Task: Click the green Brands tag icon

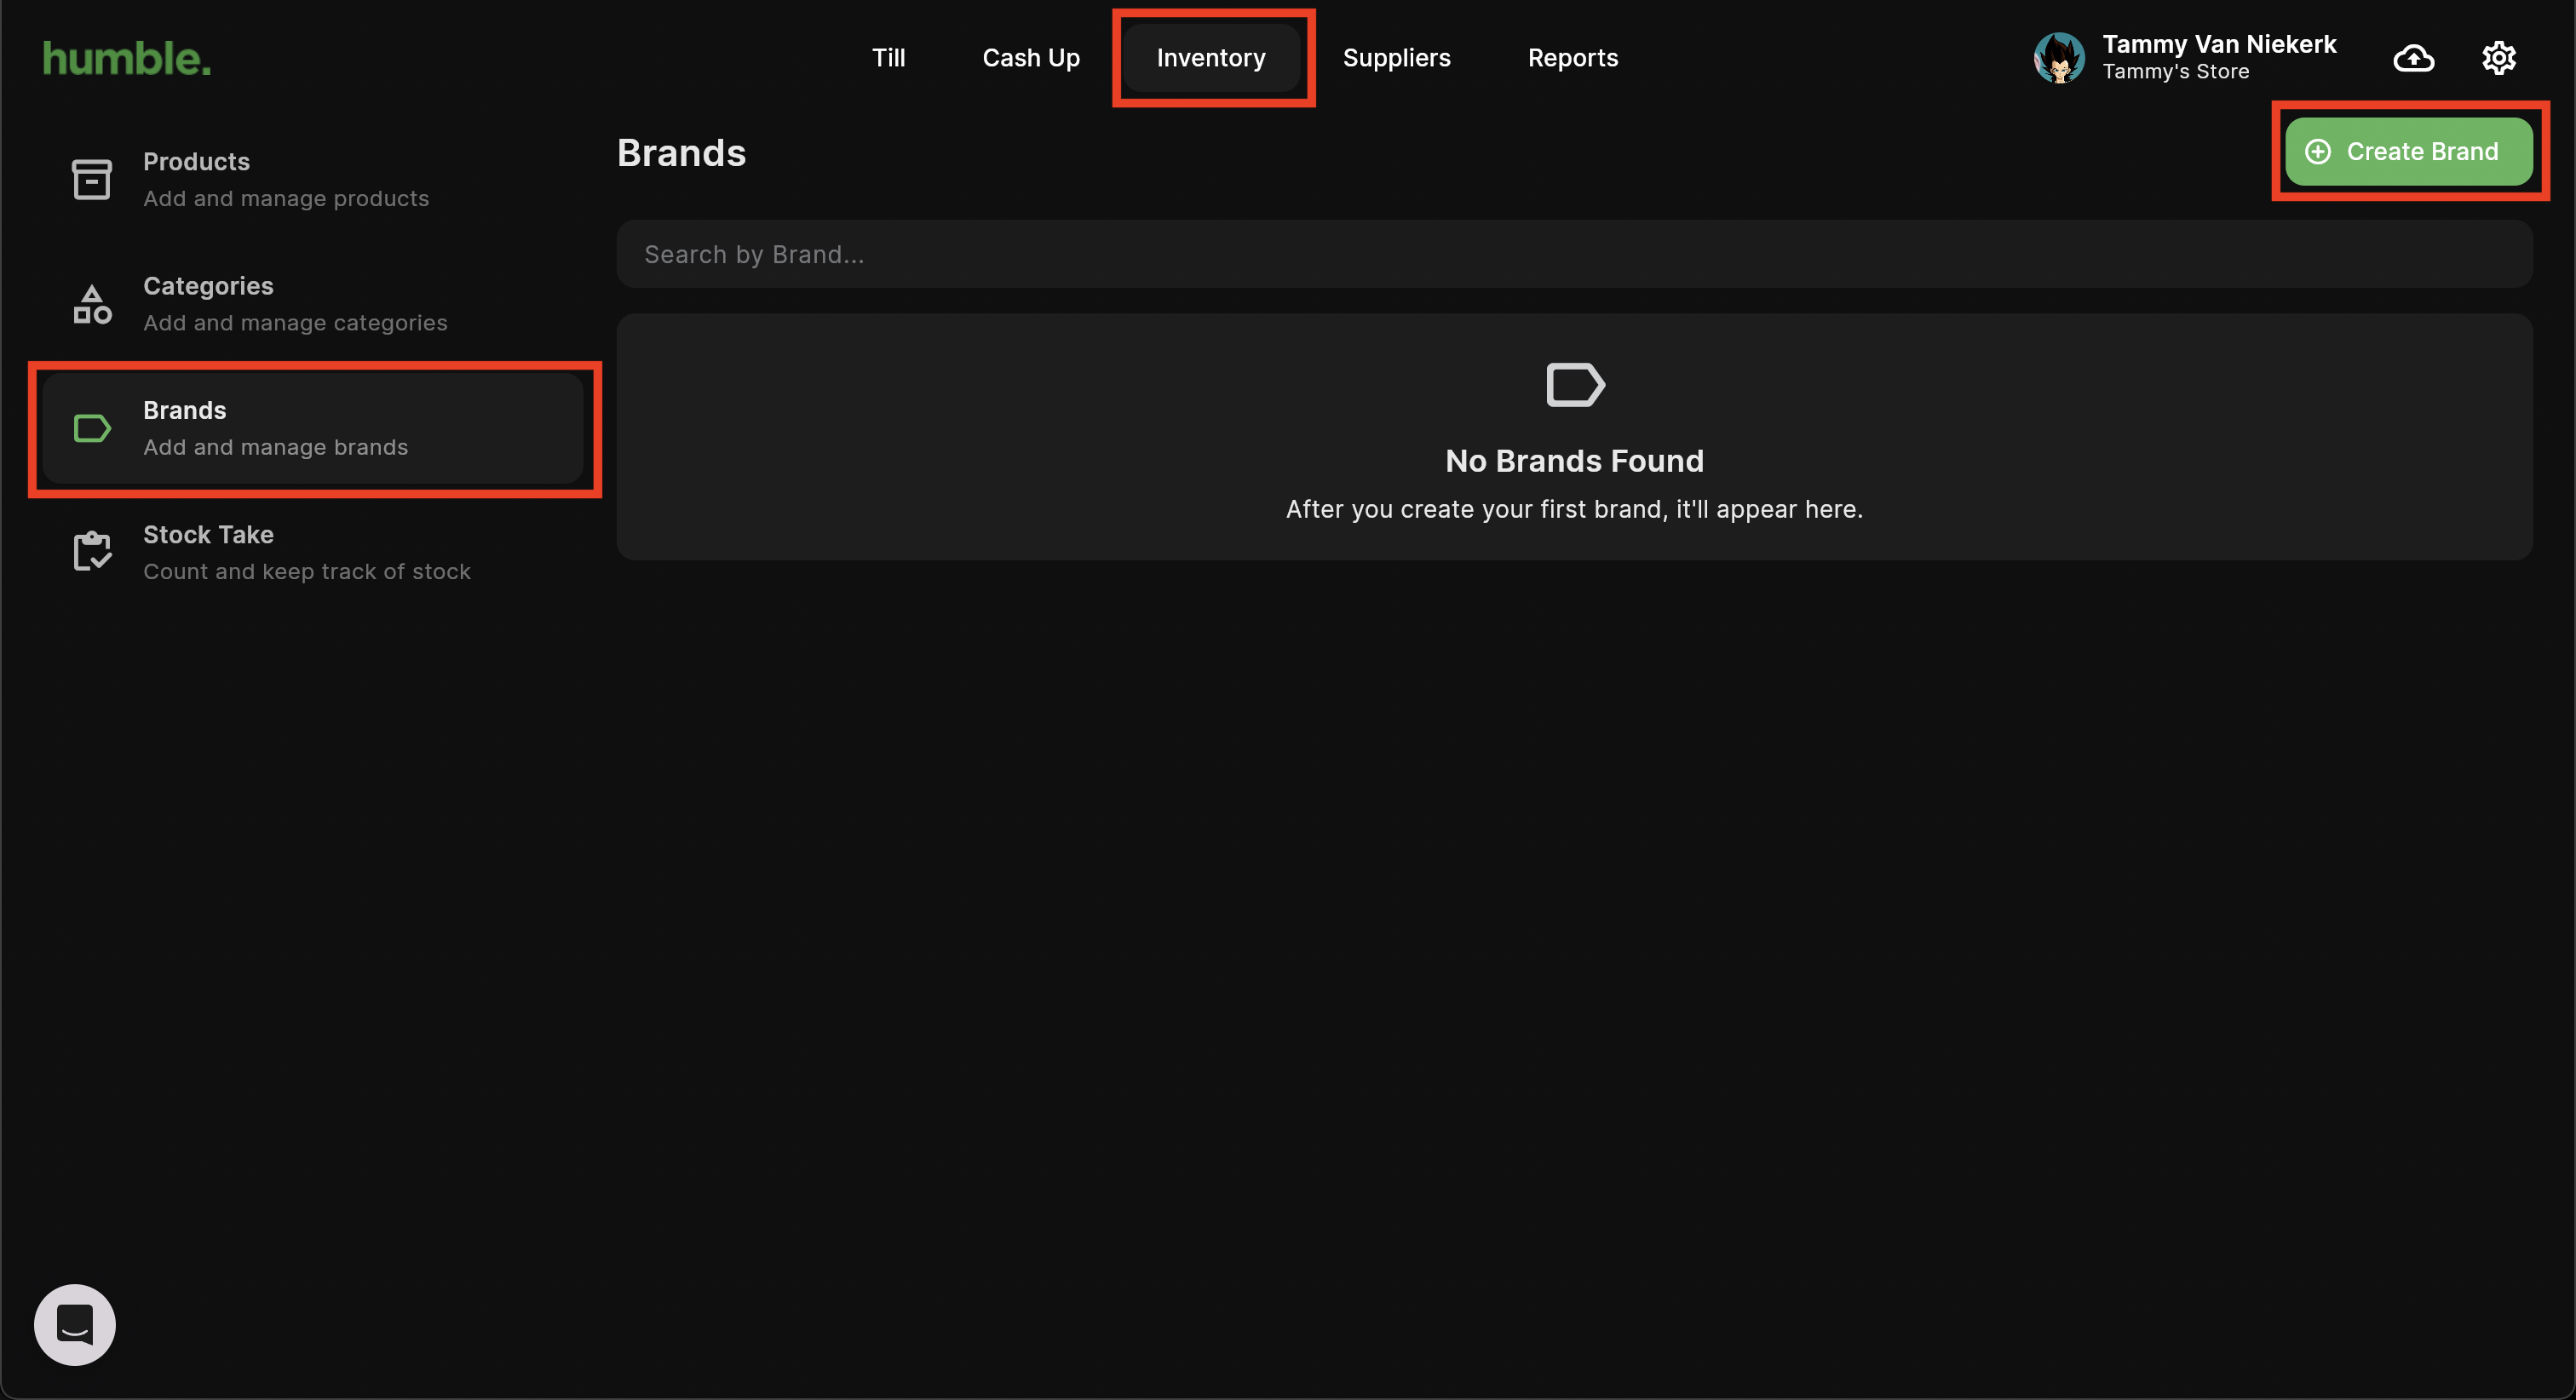Action: click(92, 429)
